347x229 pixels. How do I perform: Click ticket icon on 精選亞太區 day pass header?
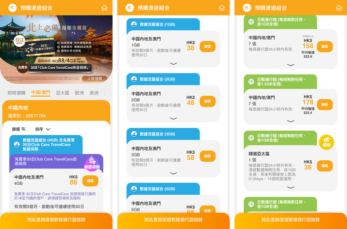pyautogui.click(x=251, y=138)
